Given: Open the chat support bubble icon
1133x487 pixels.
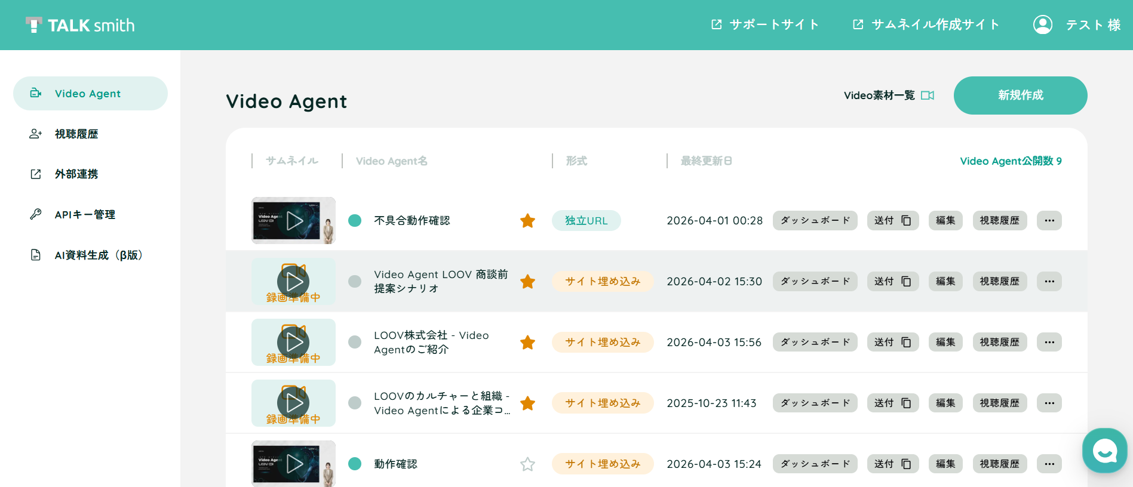Looking at the screenshot, I should [1104, 451].
